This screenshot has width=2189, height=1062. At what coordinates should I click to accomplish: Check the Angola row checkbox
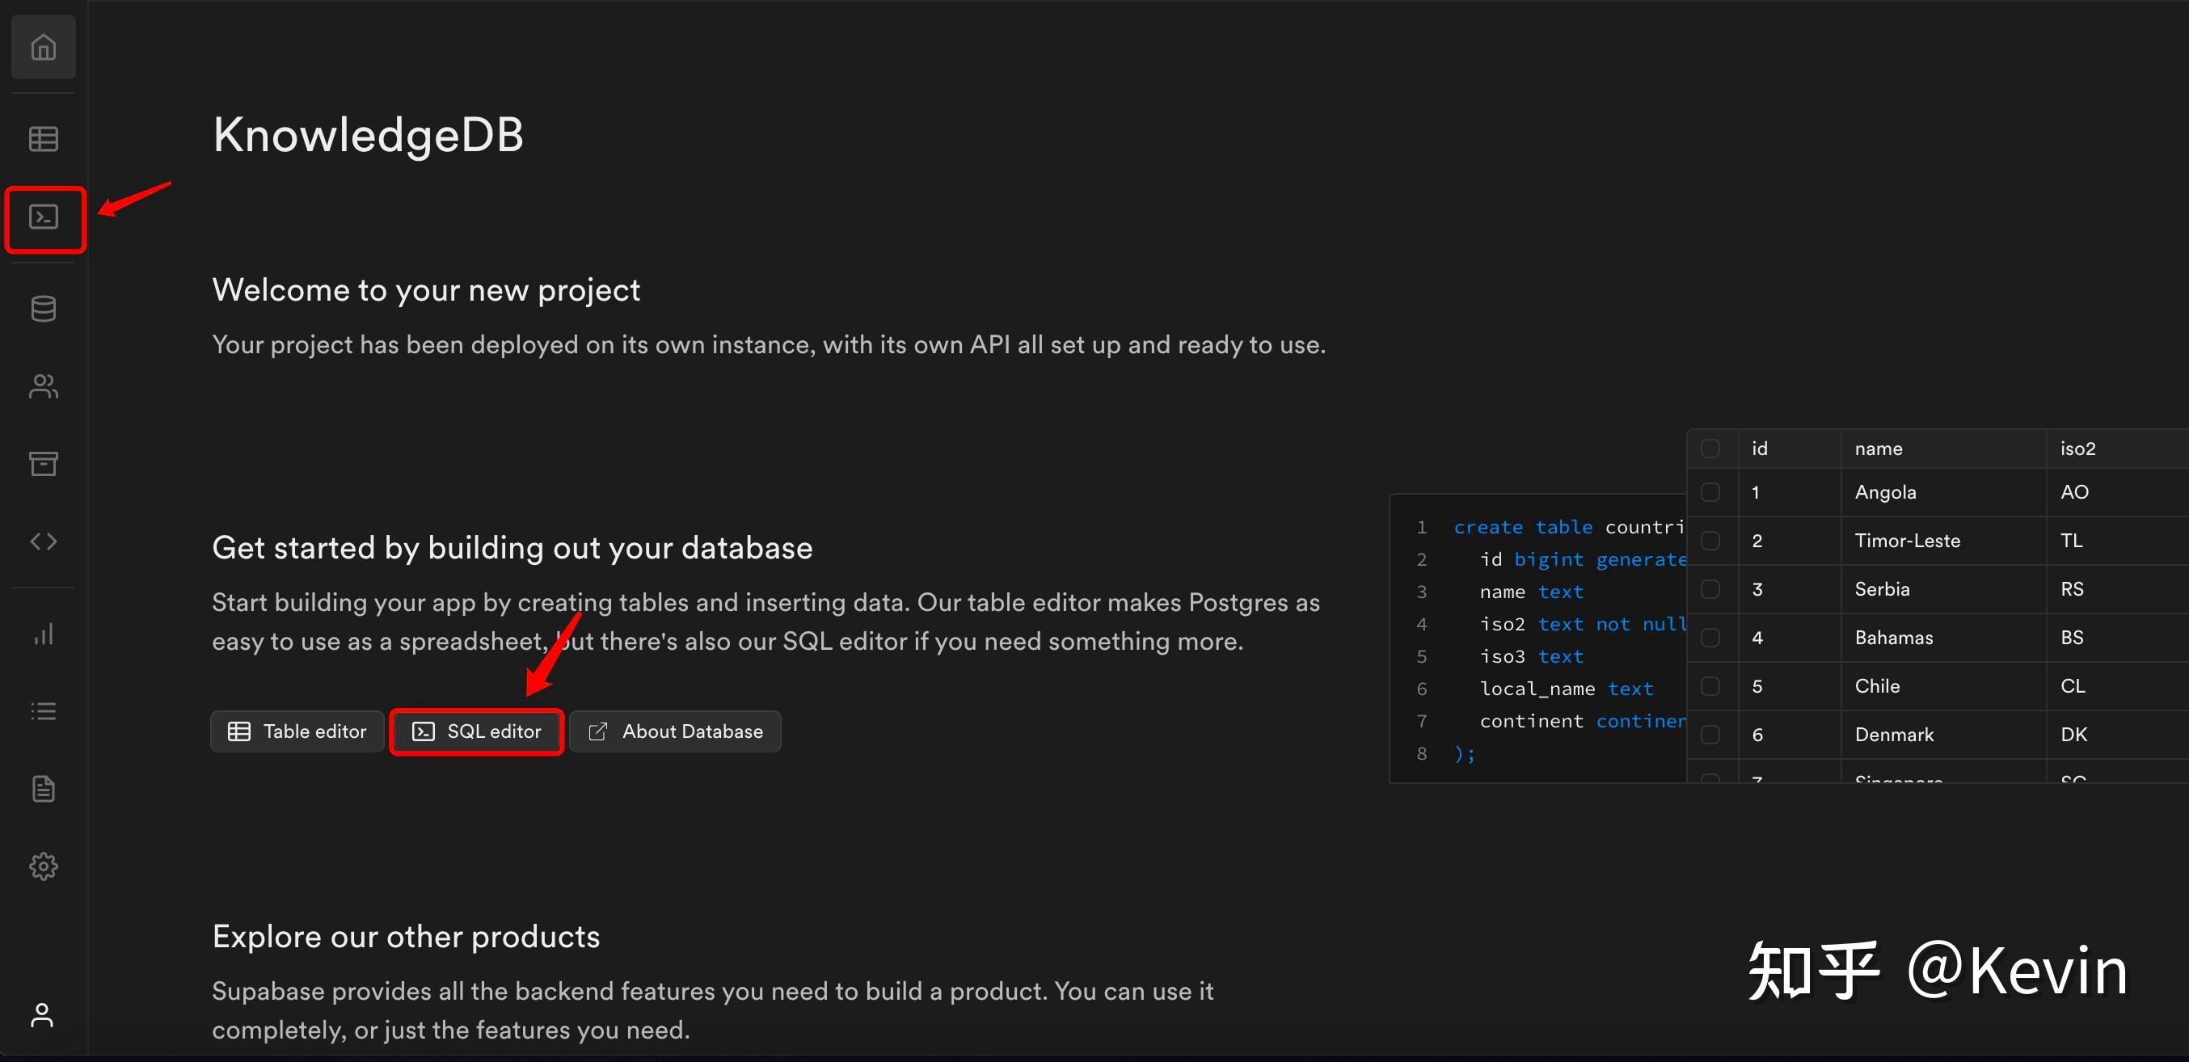pyautogui.click(x=1710, y=493)
